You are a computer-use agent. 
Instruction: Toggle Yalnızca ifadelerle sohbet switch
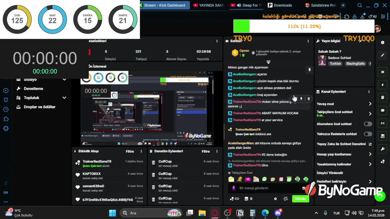pos(368,134)
